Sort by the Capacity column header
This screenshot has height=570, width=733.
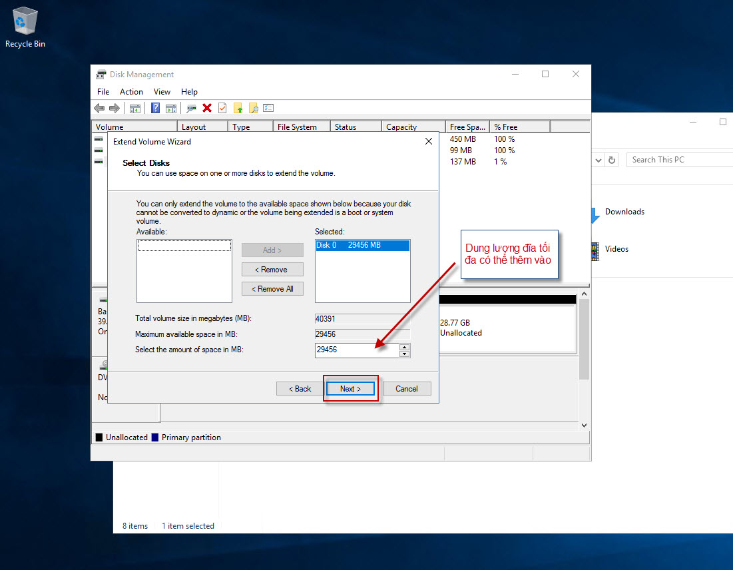pyautogui.click(x=401, y=127)
